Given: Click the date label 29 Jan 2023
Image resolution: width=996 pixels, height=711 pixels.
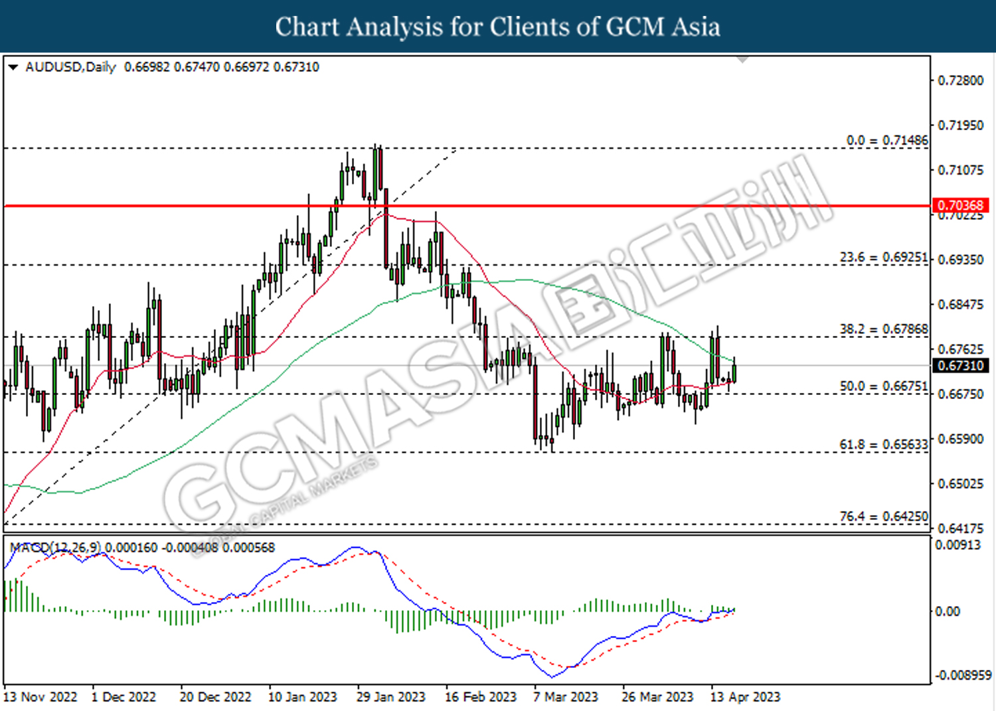Looking at the screenshot, I should 390,697.
